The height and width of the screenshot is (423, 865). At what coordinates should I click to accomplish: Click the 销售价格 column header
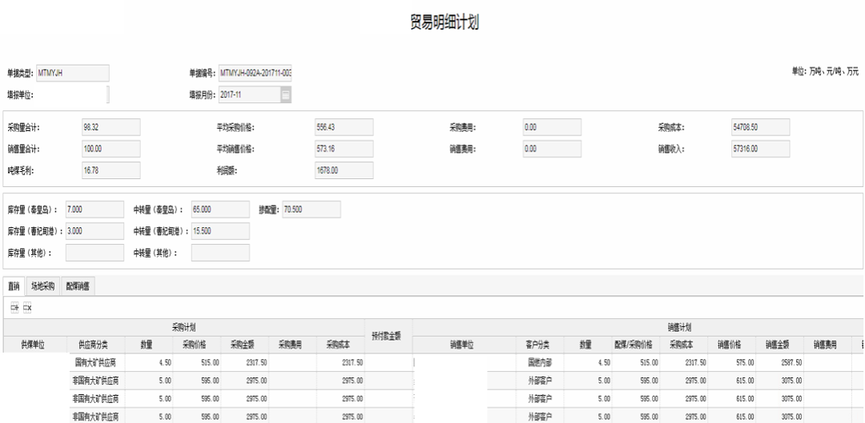click(x=731, y=345)
